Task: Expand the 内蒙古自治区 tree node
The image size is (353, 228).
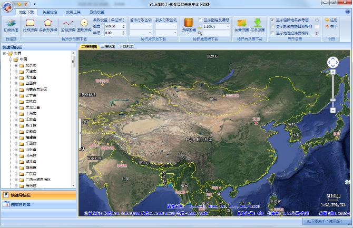Action: [16, 90]
